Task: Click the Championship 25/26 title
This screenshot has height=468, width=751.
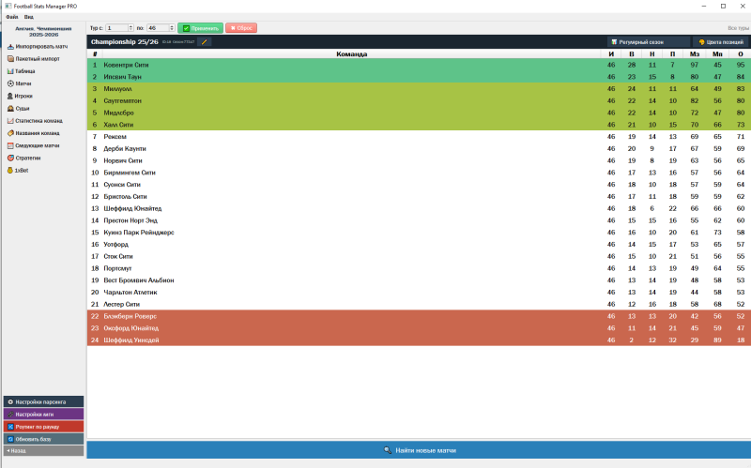Action: pos(125,42)
